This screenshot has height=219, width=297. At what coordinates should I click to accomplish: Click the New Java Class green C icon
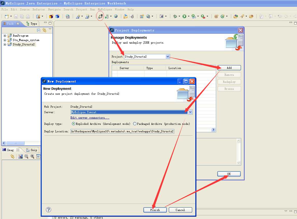(x=223, y=17)
